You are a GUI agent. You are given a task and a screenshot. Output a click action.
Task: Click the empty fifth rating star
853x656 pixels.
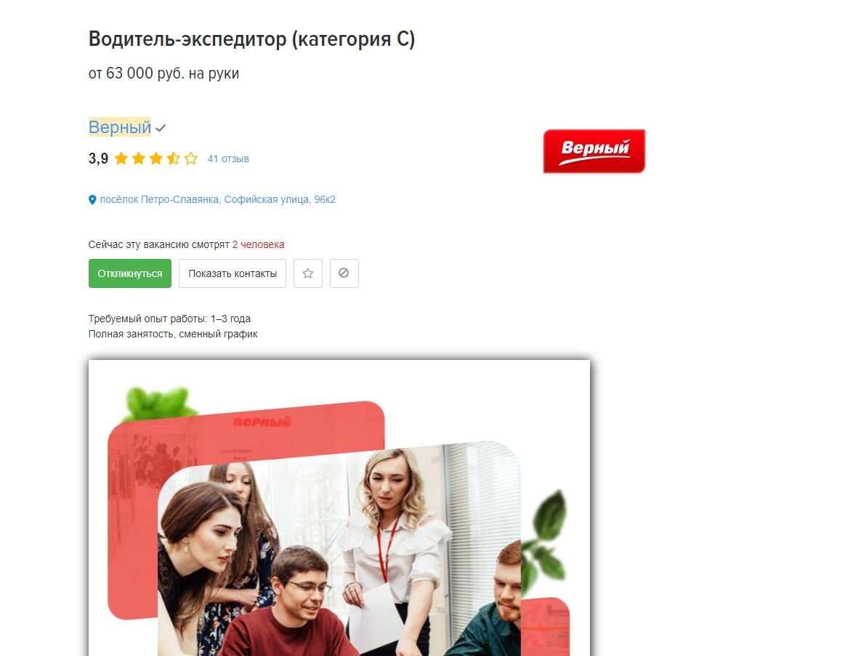(x=190, y=159)
